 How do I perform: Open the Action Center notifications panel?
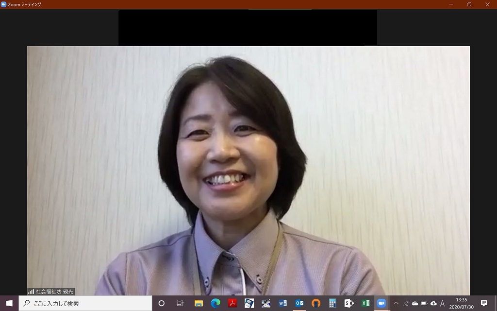click(484, 303)
